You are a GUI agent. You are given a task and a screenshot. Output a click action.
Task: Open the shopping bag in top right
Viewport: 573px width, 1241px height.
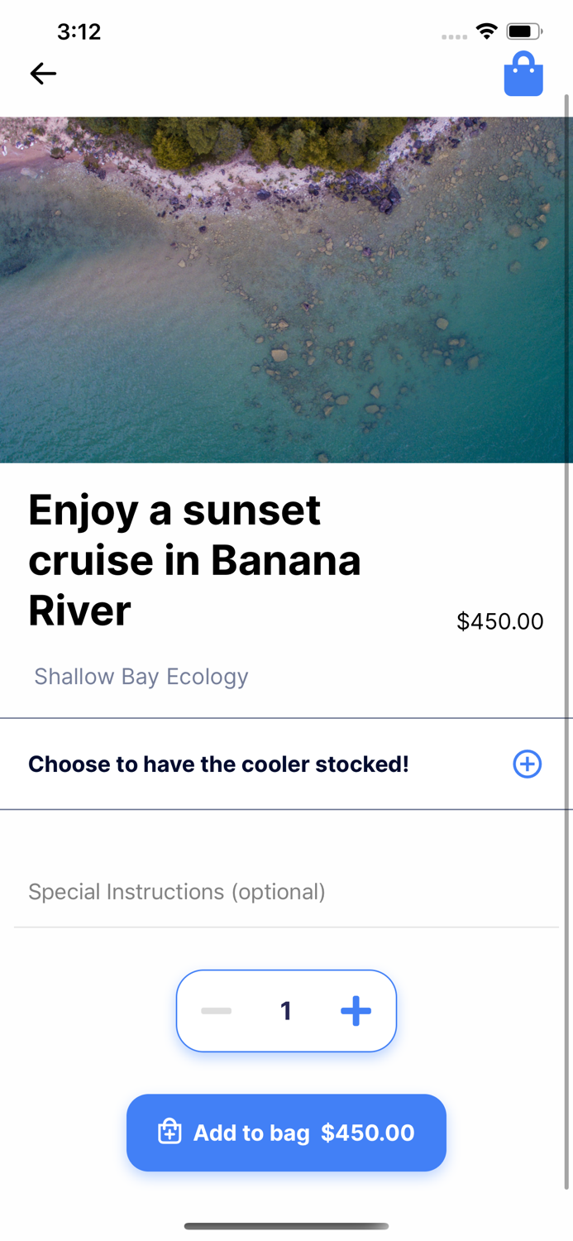pyautogui.click(x=523, y=74)
